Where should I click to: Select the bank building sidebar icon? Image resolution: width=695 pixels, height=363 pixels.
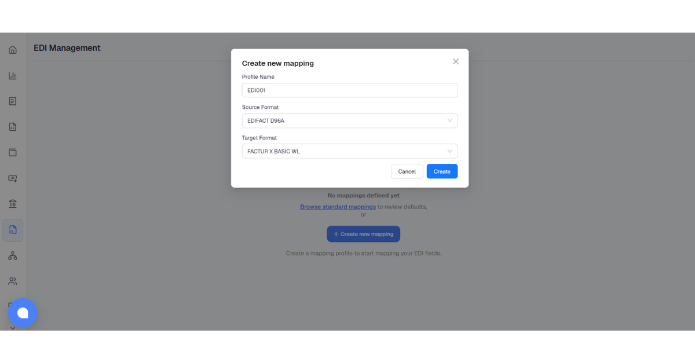(13, 204)
